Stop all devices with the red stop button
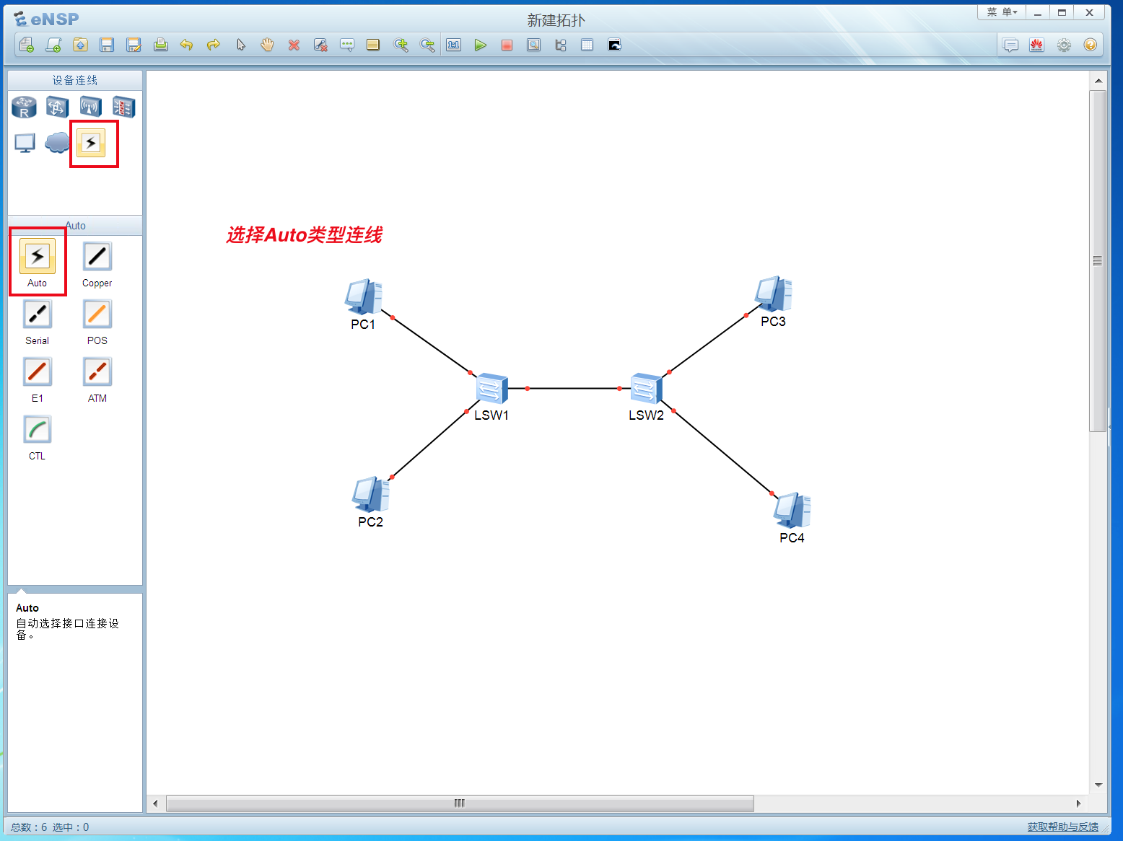 tap(507, 45)
